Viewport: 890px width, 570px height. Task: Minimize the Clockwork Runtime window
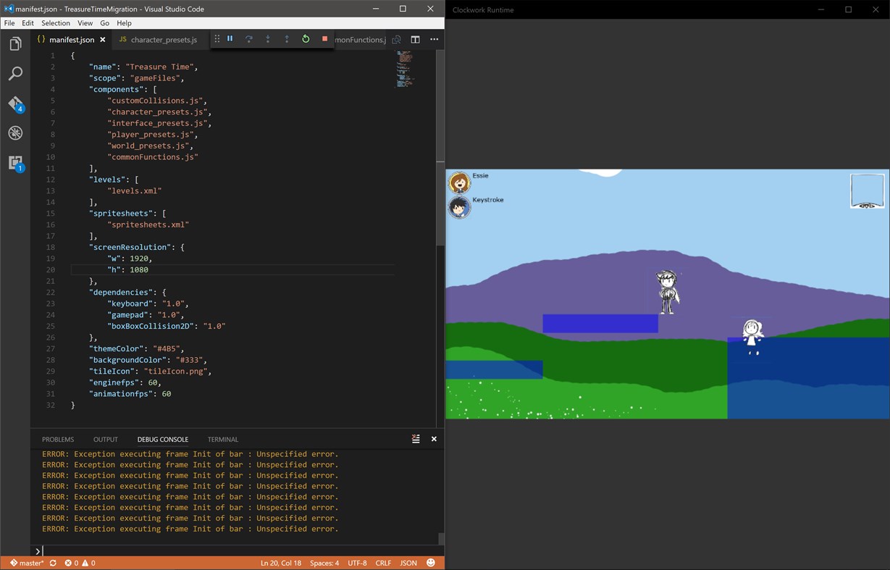click(821, 9)
